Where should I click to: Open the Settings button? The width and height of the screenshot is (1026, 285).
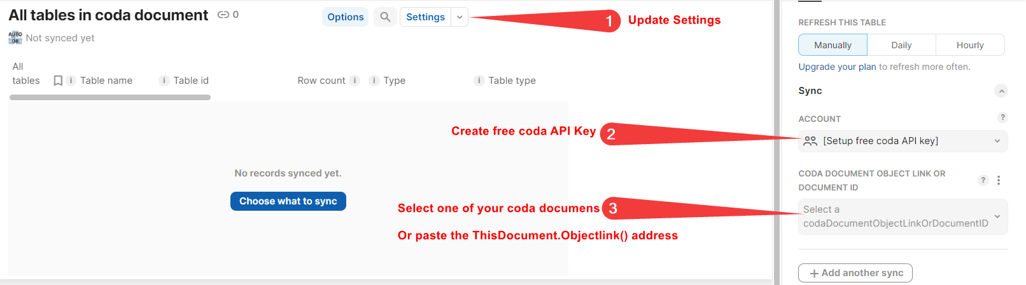coord(425,17)
